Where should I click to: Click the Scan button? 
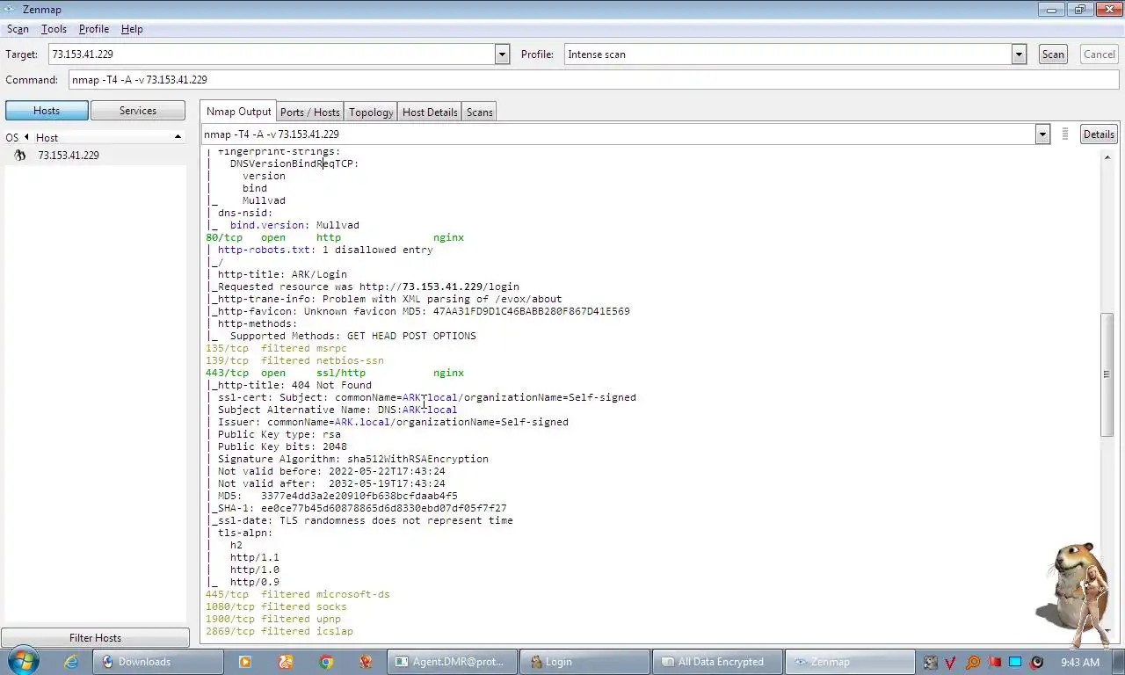(1053, 54)
